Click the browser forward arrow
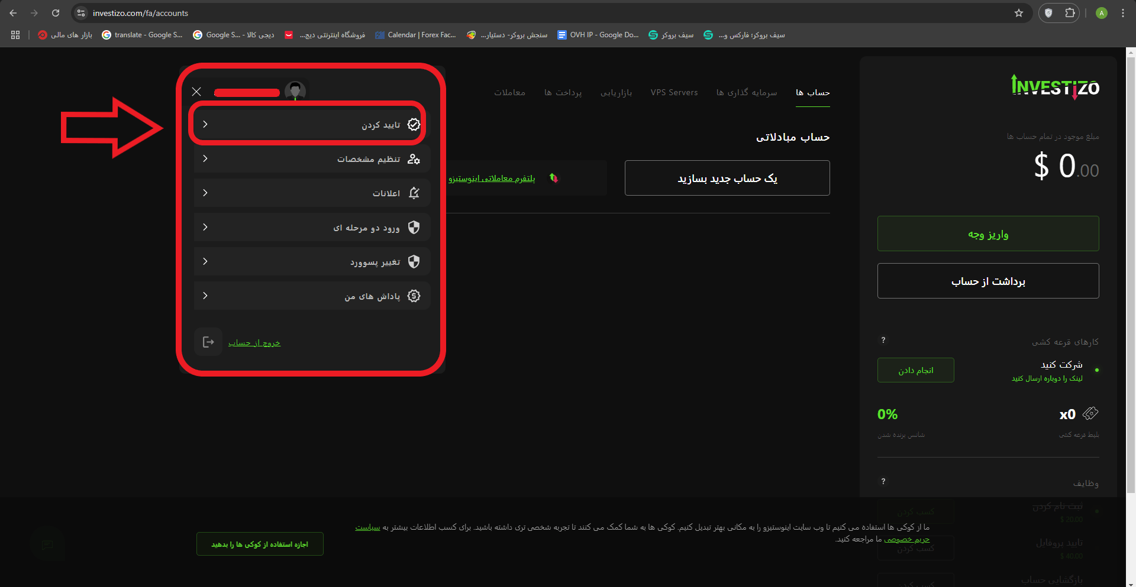This screenshot has height=587, width=1136. (x=34, y=13)
